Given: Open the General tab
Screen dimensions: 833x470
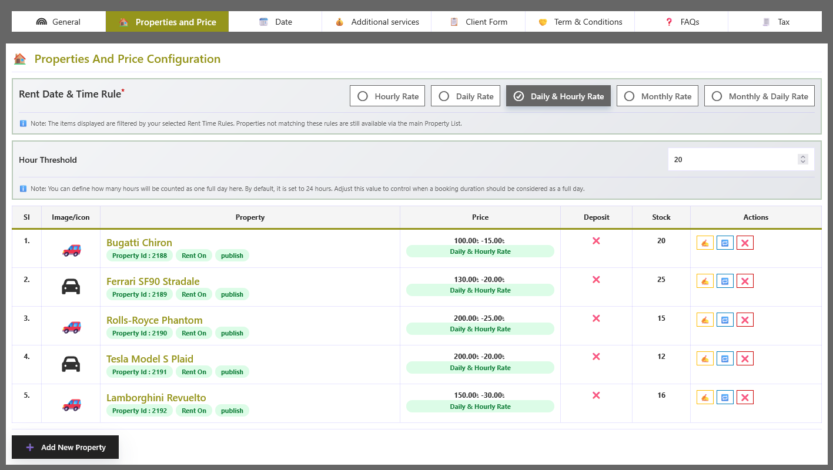Looking at the screenshot, I should pos(59,22).
